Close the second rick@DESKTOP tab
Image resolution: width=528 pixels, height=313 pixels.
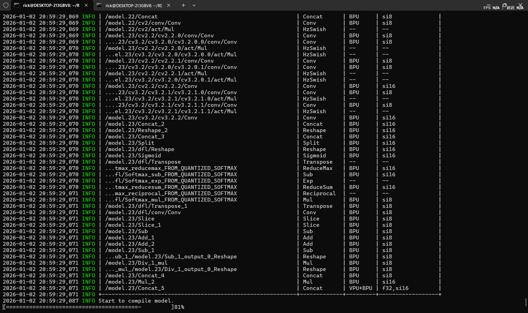169,5
